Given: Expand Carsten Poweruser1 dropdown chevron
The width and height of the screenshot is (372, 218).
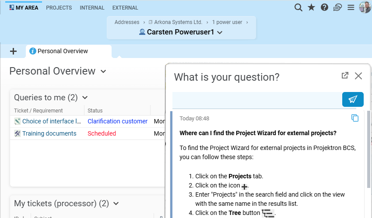Looking at the screenshot, I should tap(220, 32).
